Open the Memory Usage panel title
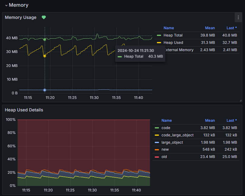This screenshot has width=245, height=196. pyautogui.click(x=21, y=17)
